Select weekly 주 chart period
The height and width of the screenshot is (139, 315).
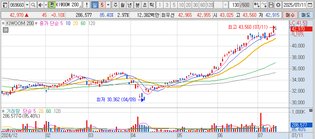(115, 4)
